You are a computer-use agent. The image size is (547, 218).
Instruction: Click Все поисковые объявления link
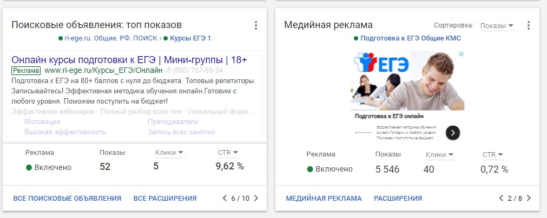click(67, 198)
